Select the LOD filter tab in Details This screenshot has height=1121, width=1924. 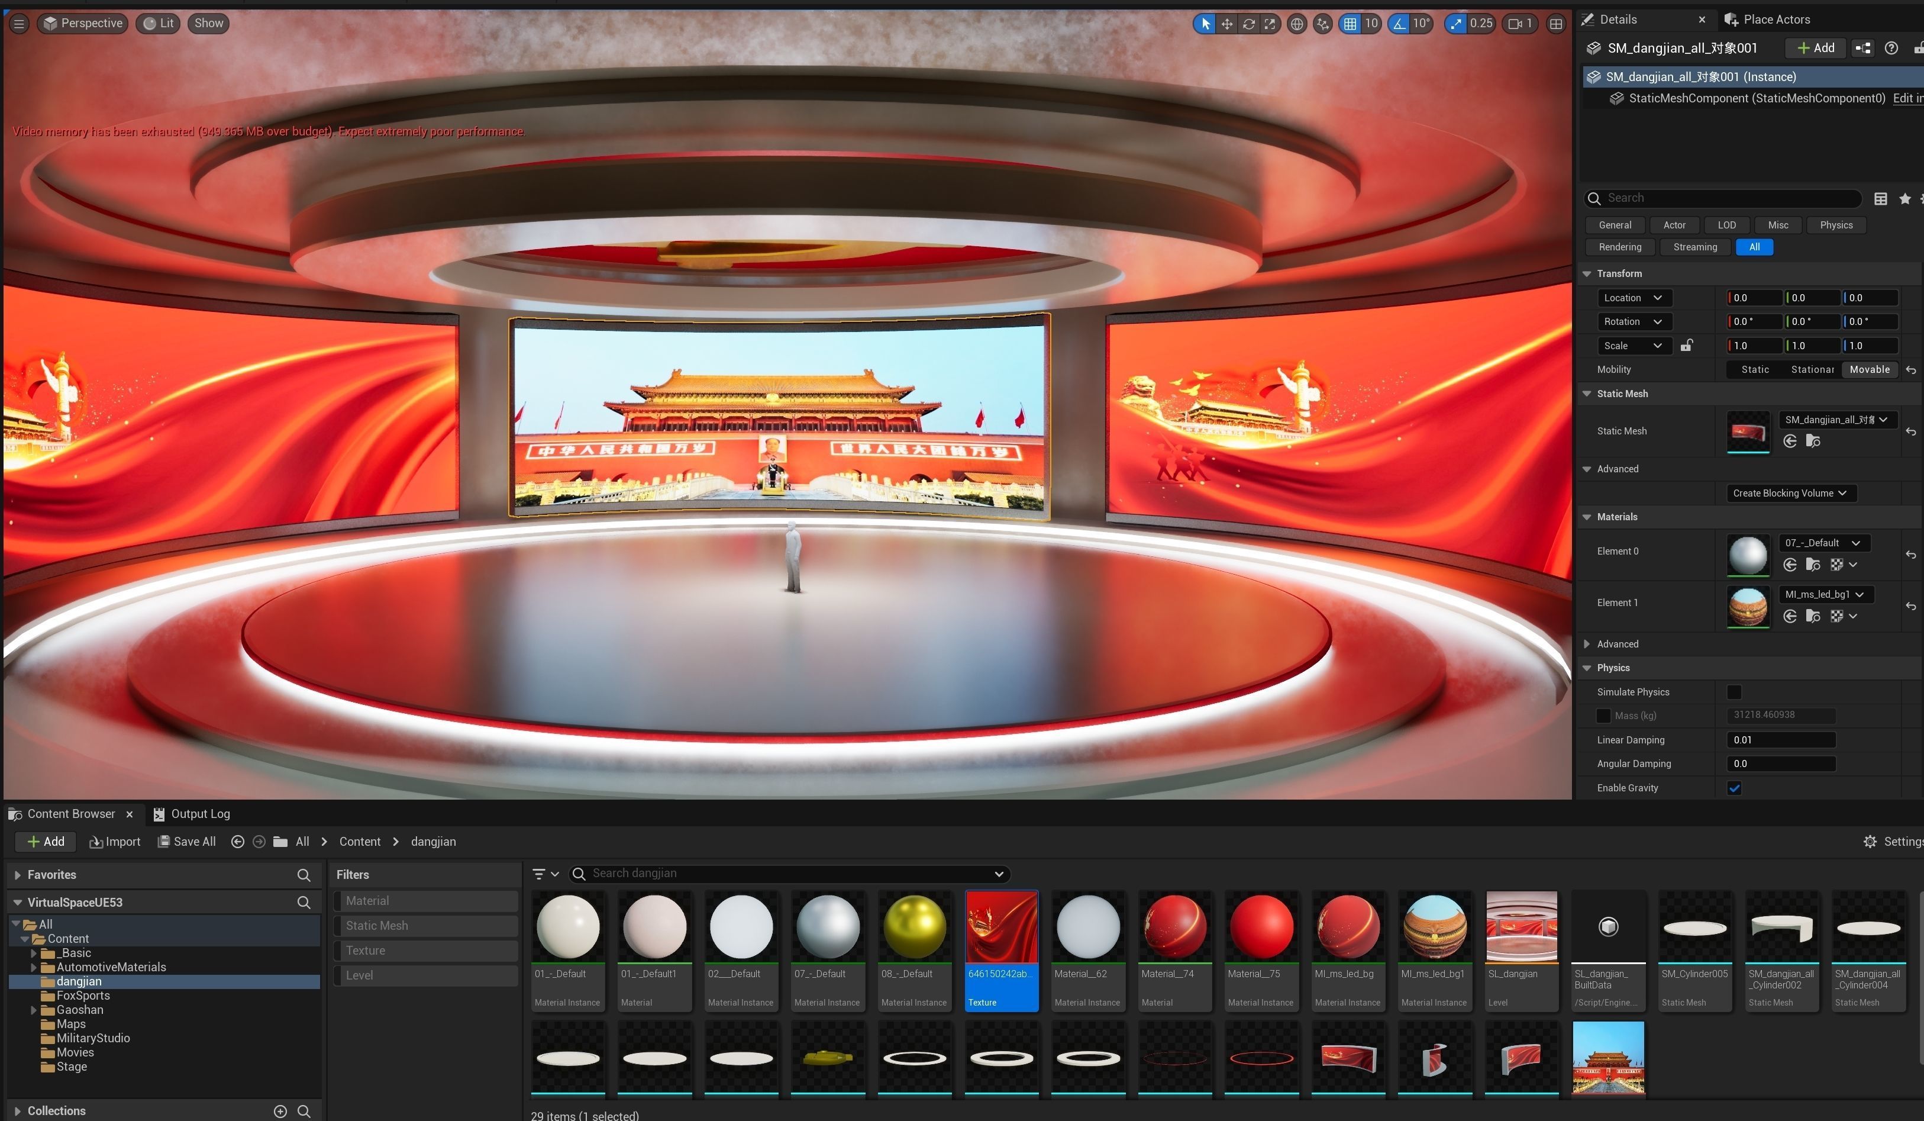pyautogui.click(x=1726, y=226)
